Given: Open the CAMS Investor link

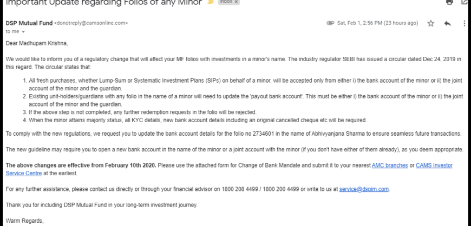Looking at the screenshot, I should [434, 165].
